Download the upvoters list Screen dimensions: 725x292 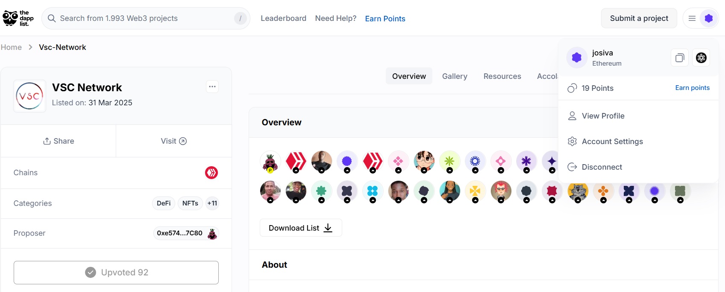coord(301,228)
